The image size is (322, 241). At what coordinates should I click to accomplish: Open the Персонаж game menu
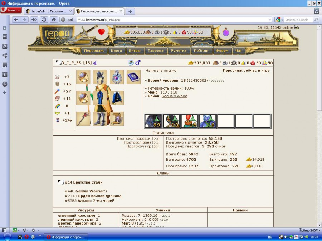(94, 51)
